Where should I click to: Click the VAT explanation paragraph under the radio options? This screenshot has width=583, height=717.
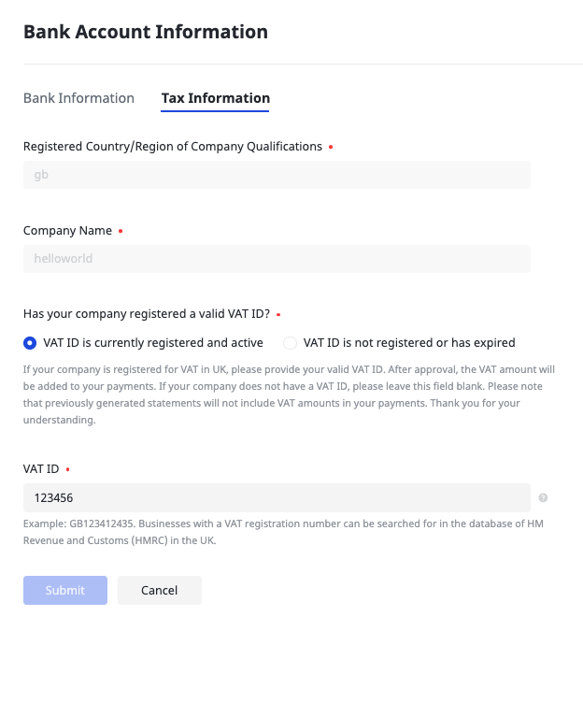pos(290,394)
